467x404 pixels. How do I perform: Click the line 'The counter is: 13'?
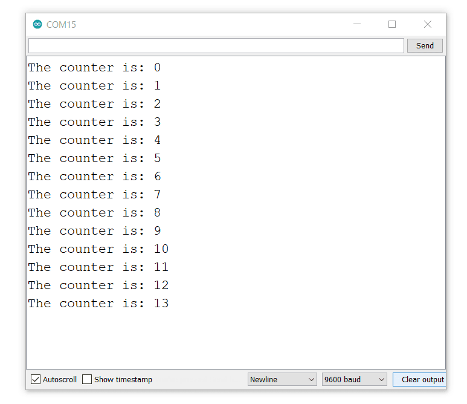point(98,304)
